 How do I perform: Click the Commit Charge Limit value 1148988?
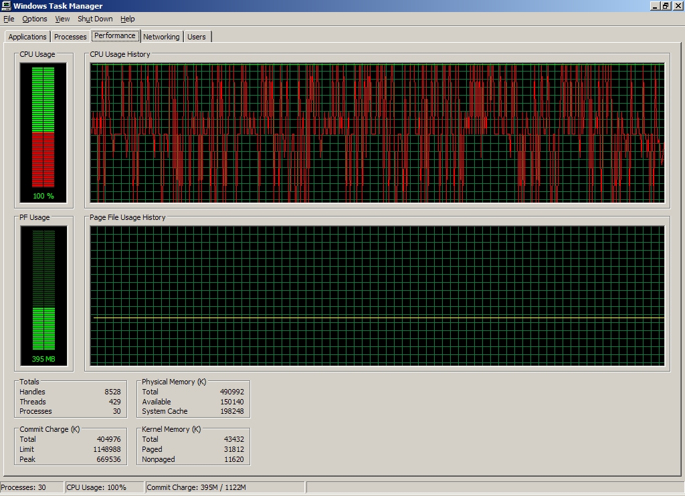coord(107,449)
